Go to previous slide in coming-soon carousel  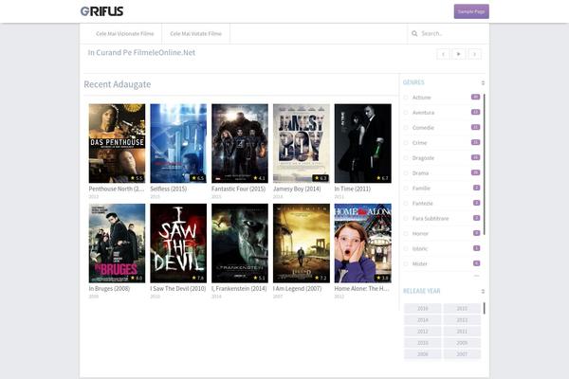(443, 54)
